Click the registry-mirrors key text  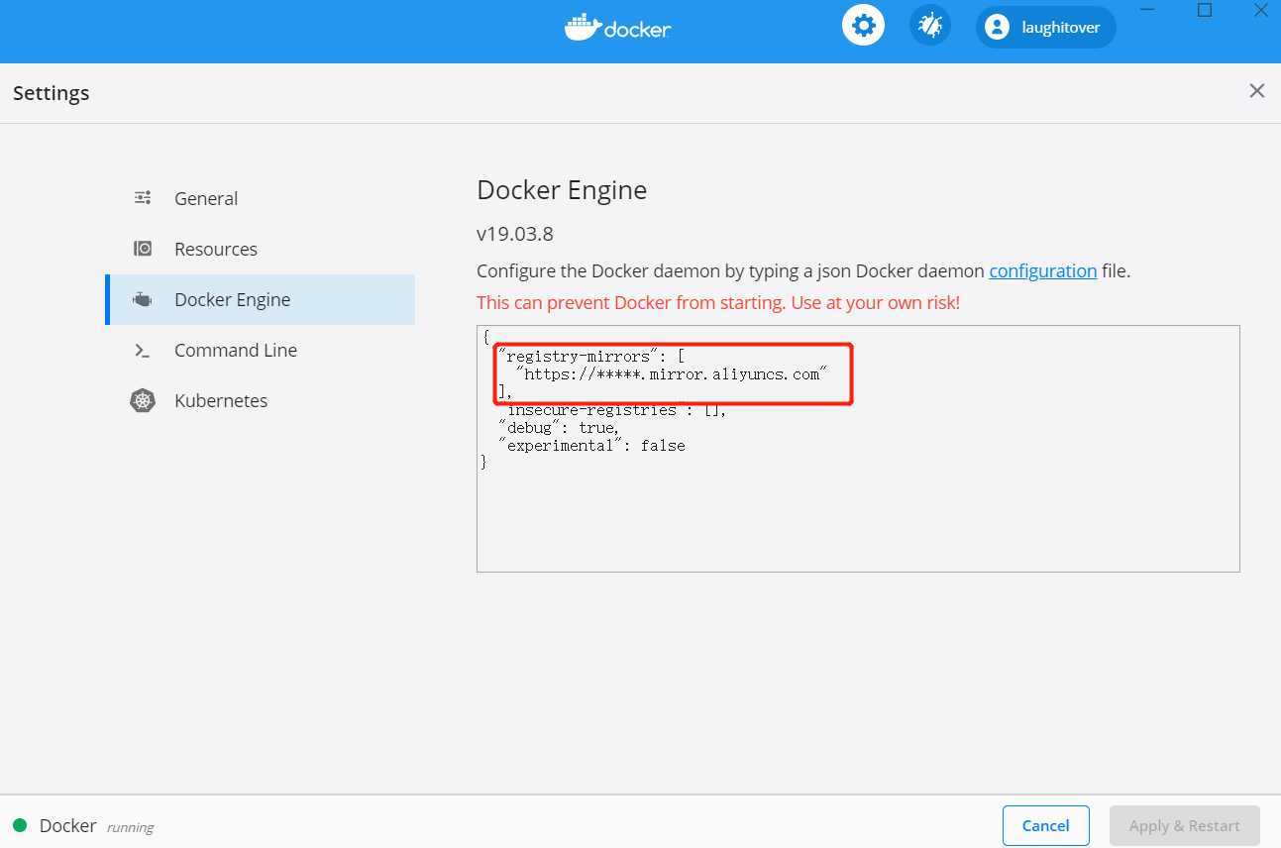pos(579,357)
